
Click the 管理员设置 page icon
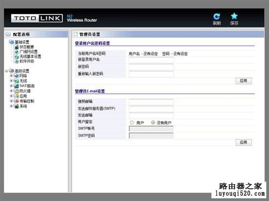click(x=76, y=34)
